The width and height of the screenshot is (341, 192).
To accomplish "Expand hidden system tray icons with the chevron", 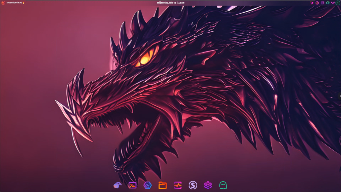I will click(x=332, y=3).
